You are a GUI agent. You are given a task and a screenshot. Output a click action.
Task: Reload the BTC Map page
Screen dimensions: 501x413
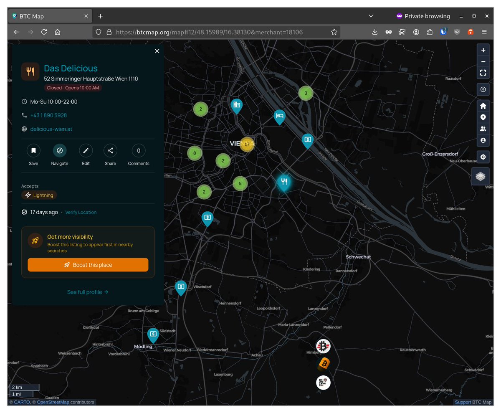[x=44, y=32]
